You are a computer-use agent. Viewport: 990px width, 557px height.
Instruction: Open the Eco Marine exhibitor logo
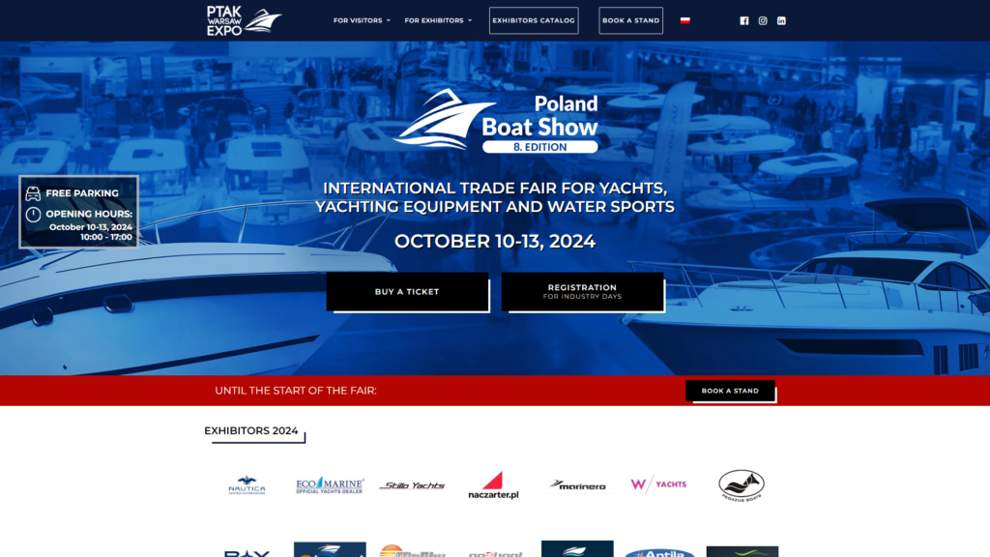click(330, 485)
